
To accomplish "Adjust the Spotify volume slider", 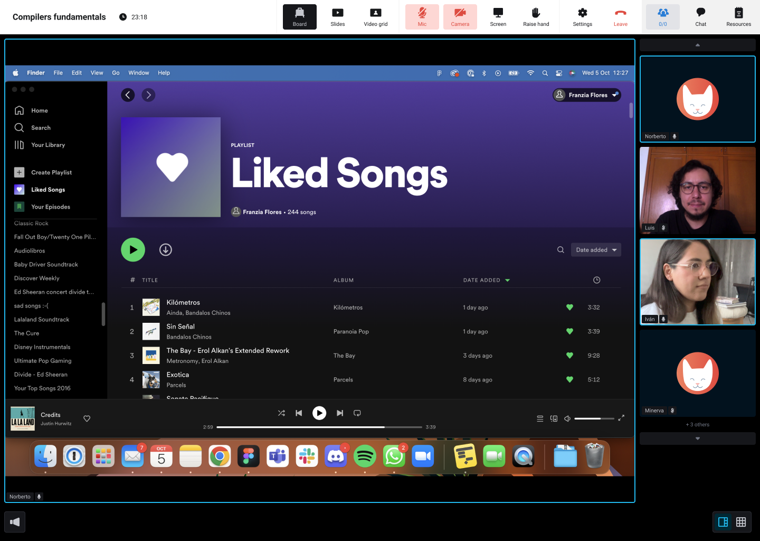I will point(594,418).
